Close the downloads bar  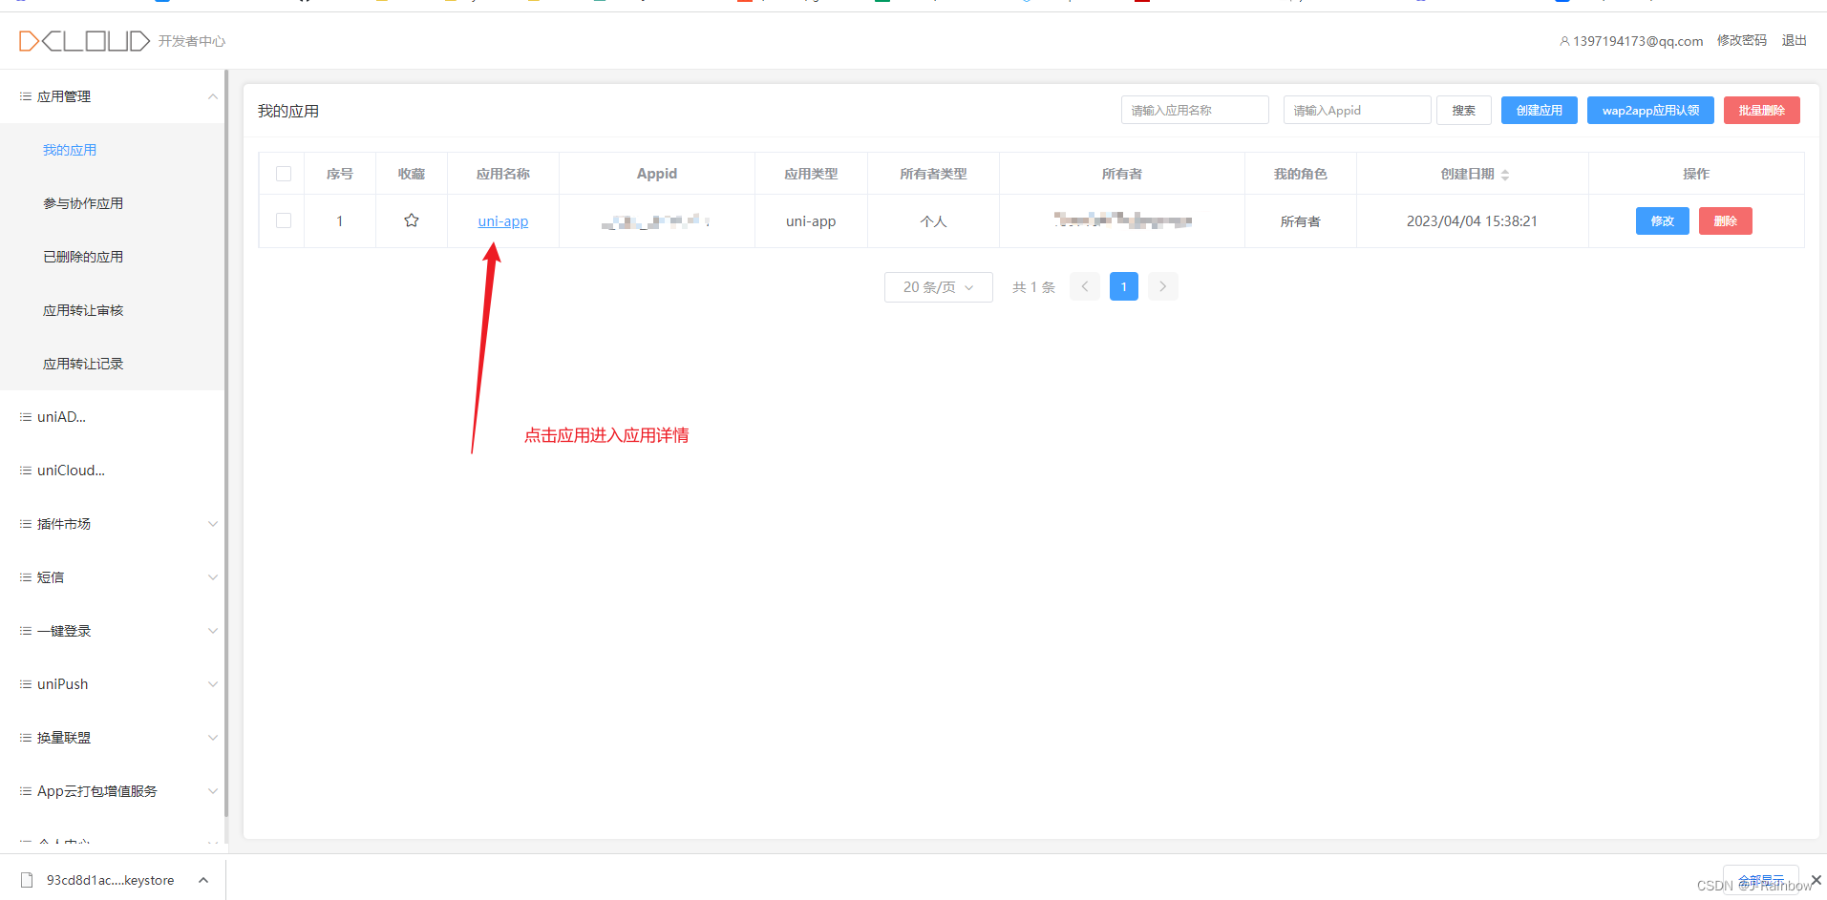point(1816,879)
